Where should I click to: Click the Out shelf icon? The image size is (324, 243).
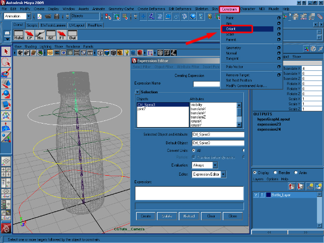[72, 35]
